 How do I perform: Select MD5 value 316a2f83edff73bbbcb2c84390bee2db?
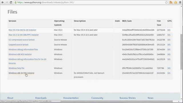138,30
